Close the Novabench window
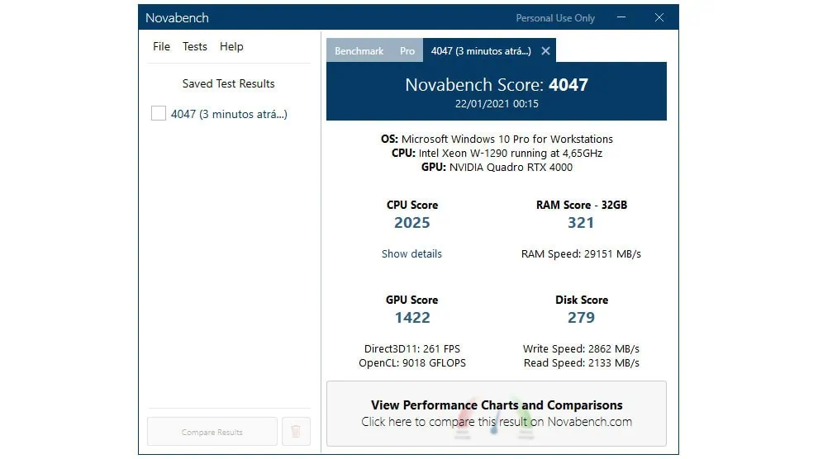The width and height of the screenshot is (818, 459). click(x=659, y=17)
